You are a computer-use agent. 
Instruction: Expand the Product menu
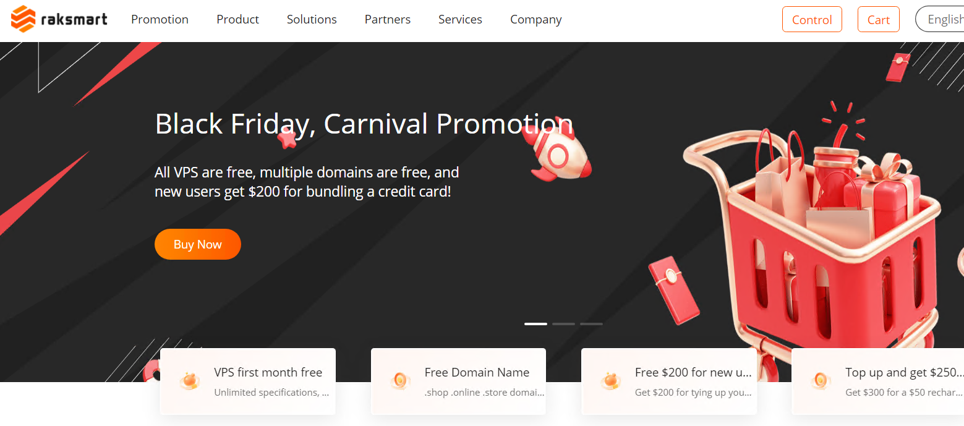click(237, 19)
